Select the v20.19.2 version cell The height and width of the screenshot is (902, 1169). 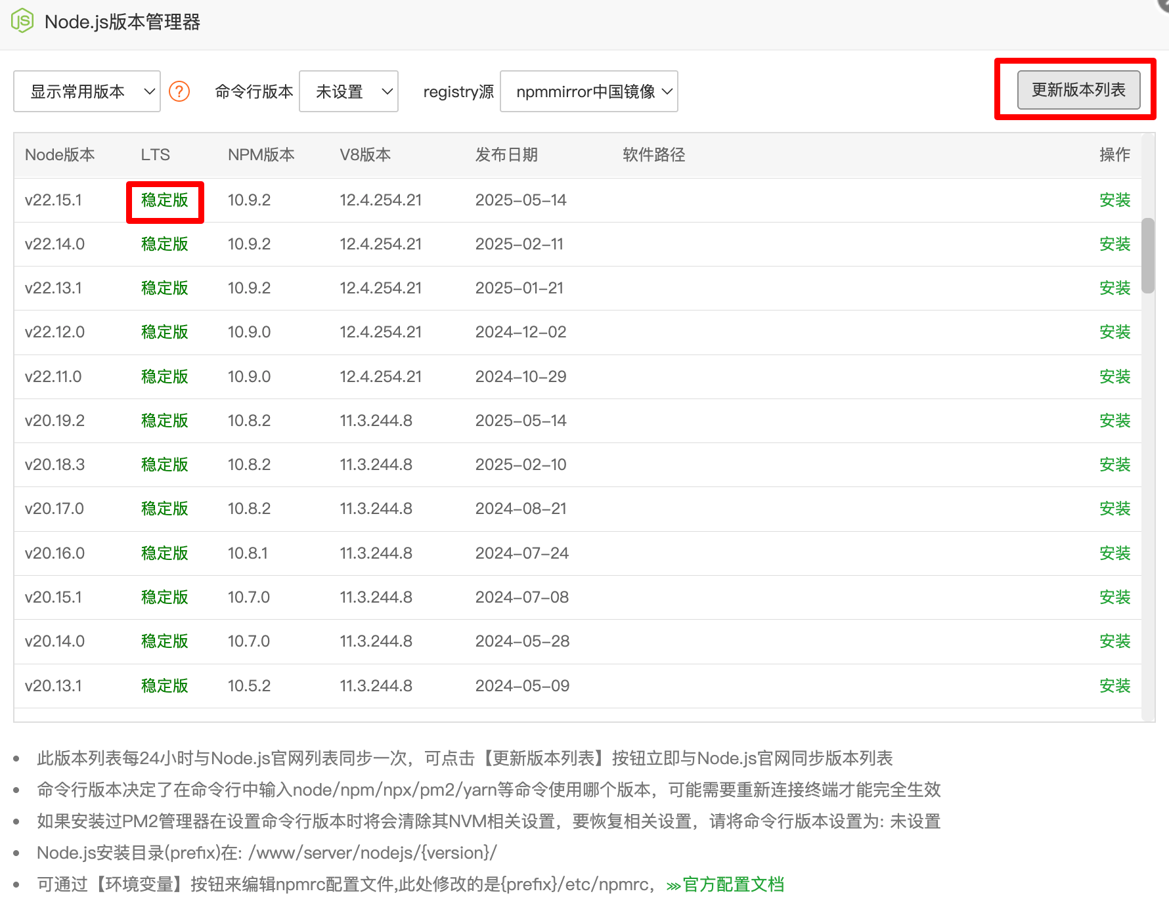point(55,421)
